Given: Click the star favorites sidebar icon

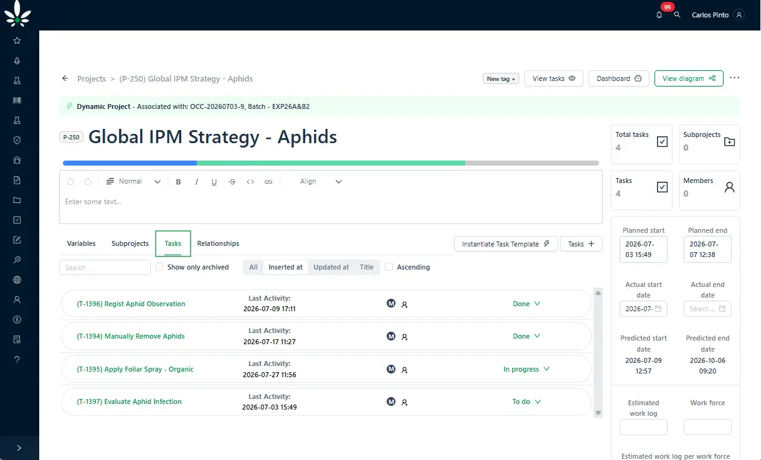Looking at the screenshot, I should click(17, 40).
